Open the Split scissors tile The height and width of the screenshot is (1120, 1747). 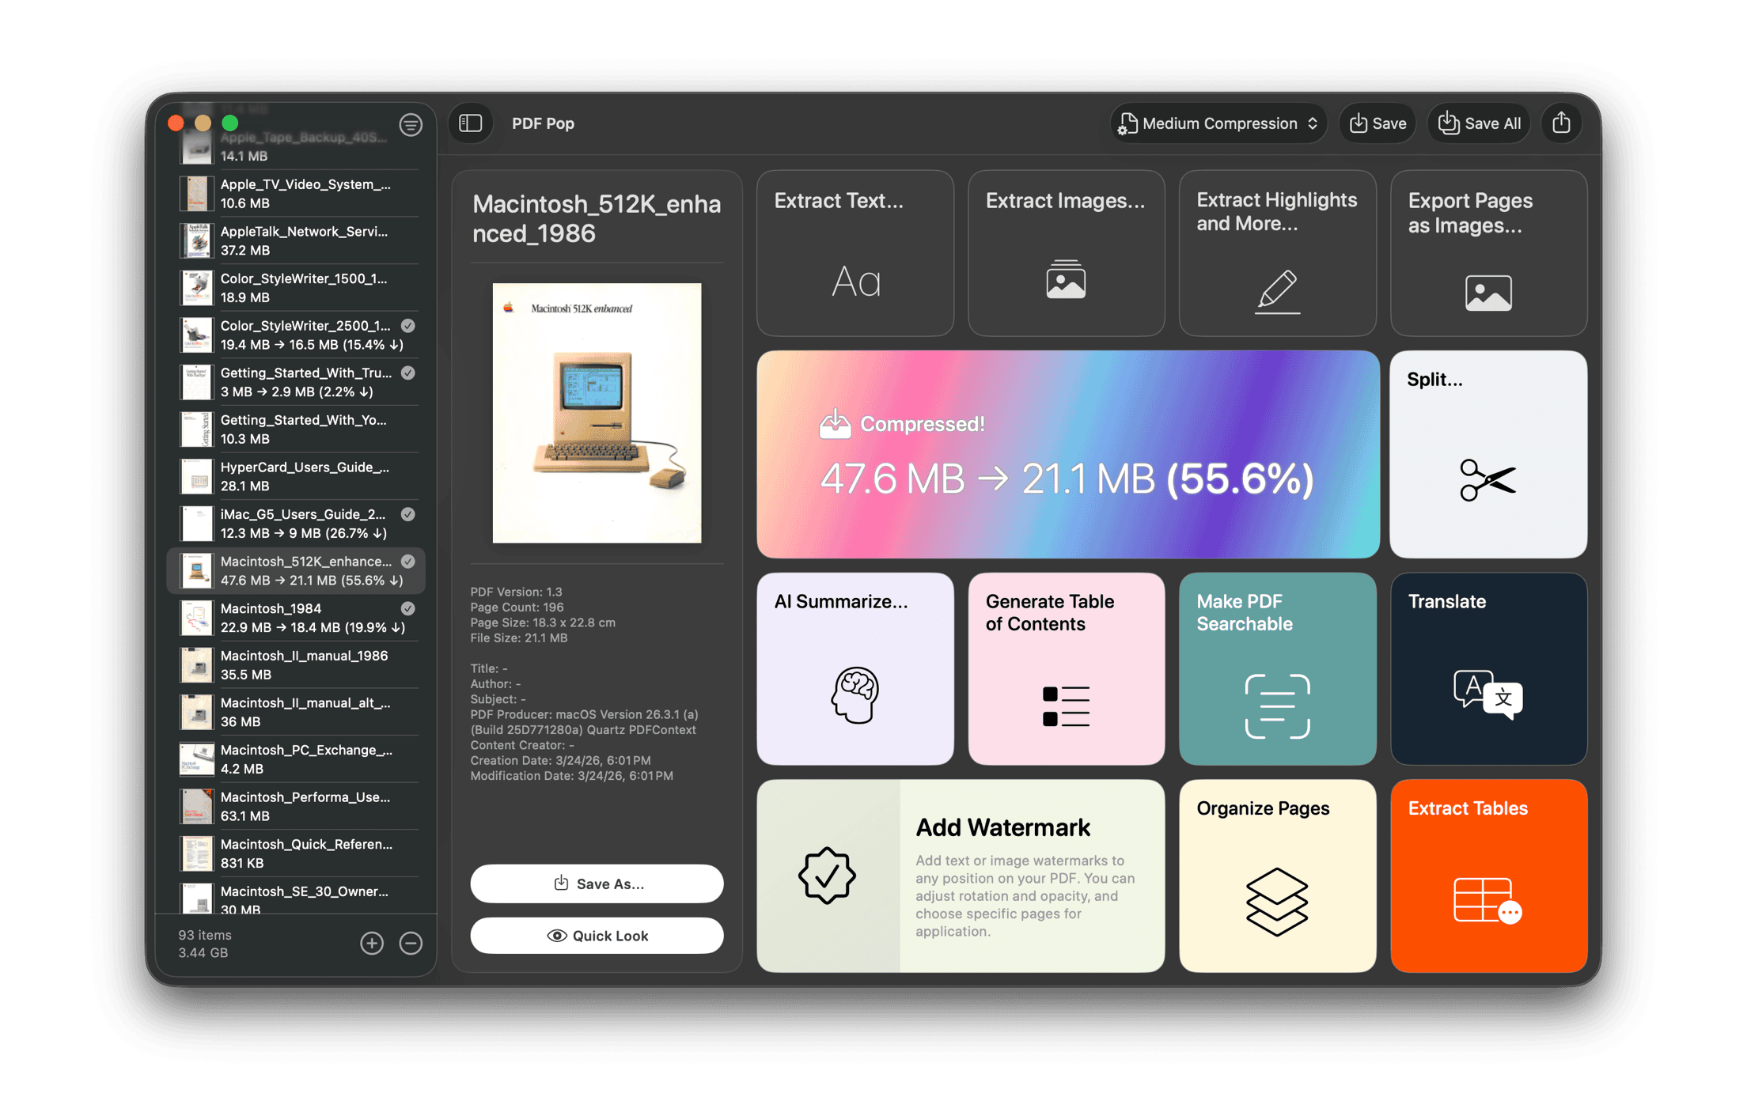(x=1487, y=455)
